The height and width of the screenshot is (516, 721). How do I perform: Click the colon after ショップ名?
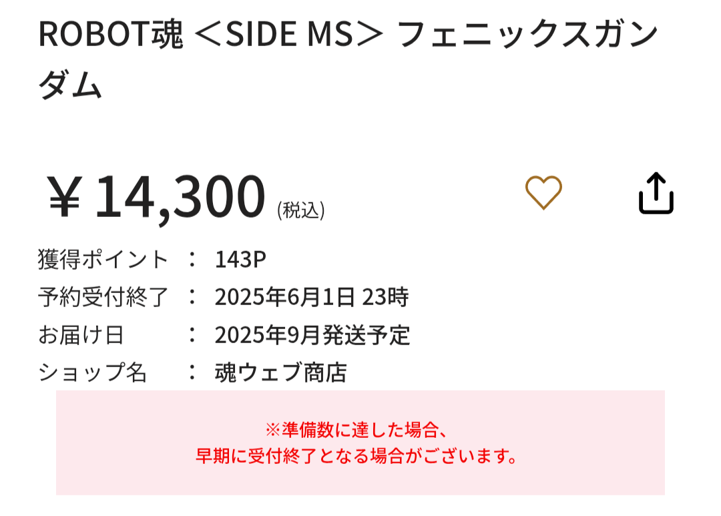click(192, 372)
